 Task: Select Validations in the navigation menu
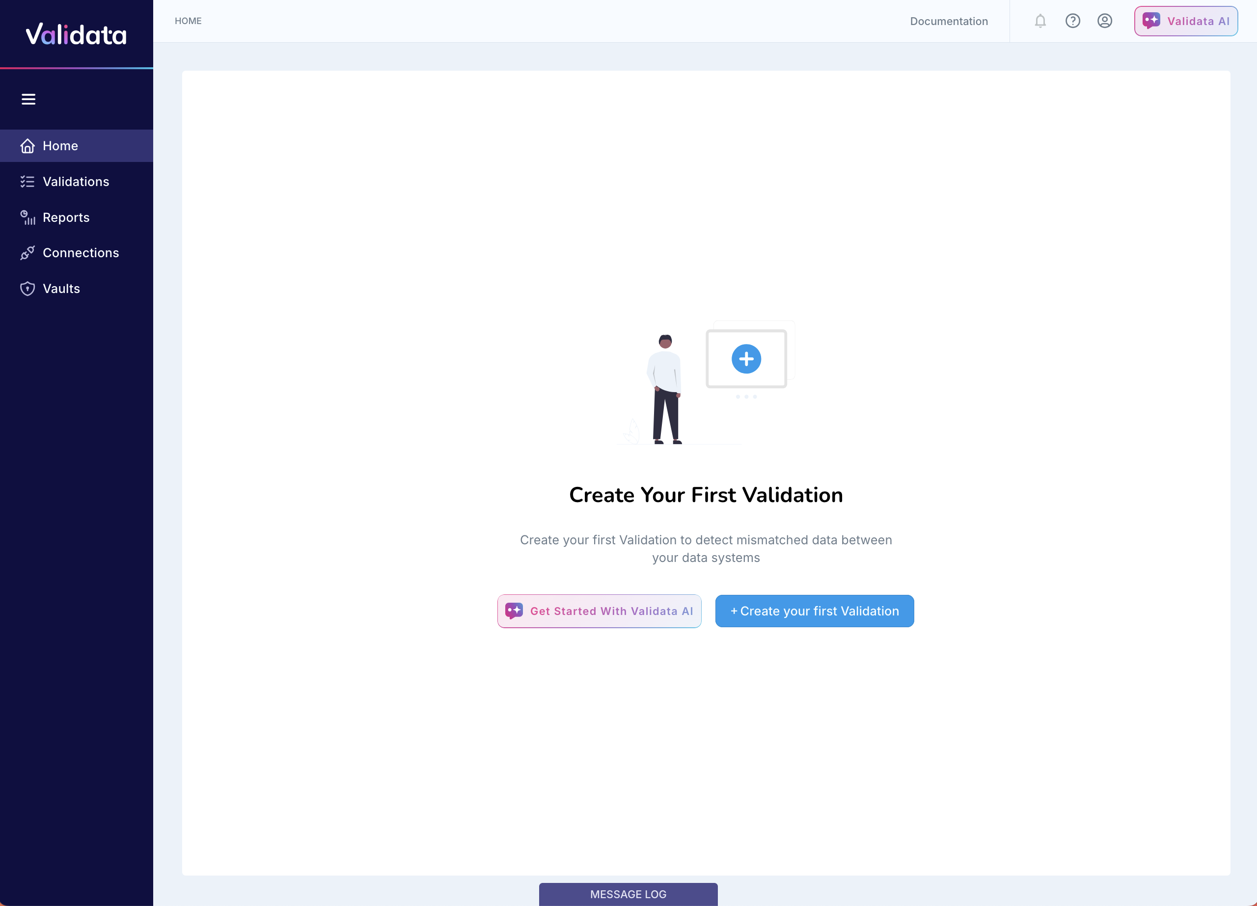76,181
